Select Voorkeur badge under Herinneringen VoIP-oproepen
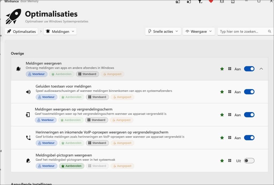274x185 pixels. 47,143
